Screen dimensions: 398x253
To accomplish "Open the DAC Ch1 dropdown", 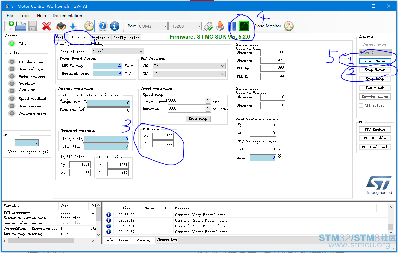I will pyautogui.click(x=189, y=66).
